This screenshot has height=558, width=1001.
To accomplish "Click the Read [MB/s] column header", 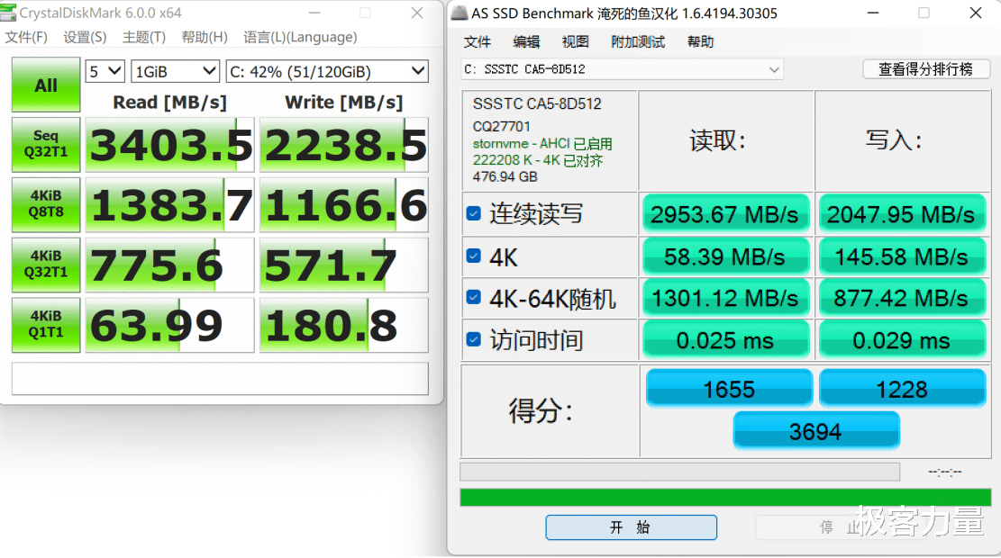I will (x=169, y=102).
